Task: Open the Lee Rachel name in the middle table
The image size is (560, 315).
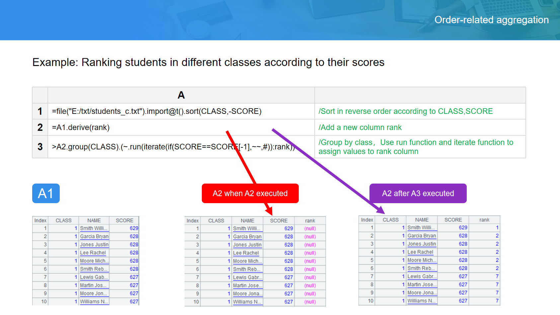Action: point(246,253)
